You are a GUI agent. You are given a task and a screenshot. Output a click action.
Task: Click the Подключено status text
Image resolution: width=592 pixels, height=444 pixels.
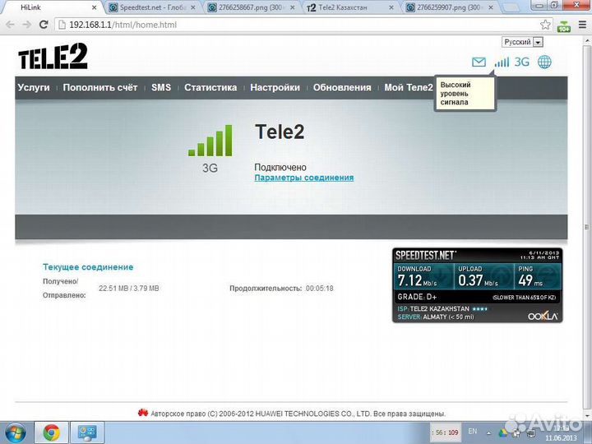tap(280, 167)
